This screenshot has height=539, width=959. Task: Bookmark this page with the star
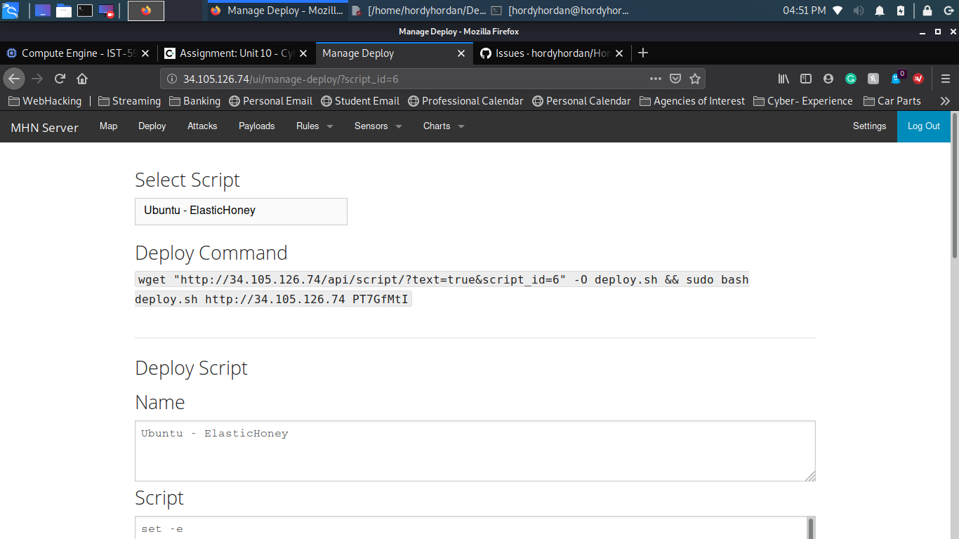coord(695,79)
